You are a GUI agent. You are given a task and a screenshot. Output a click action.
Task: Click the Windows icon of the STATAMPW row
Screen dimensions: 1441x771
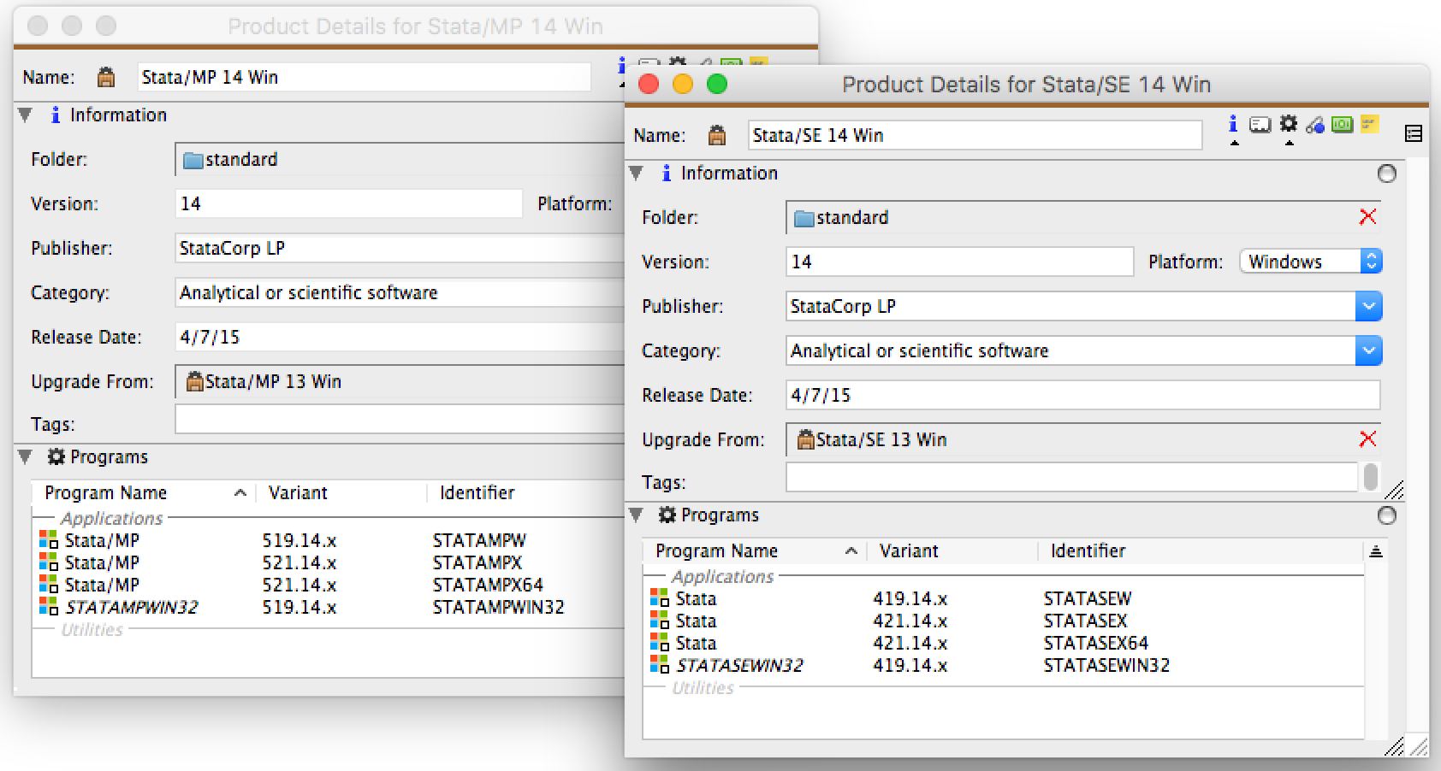coord(48,540)
